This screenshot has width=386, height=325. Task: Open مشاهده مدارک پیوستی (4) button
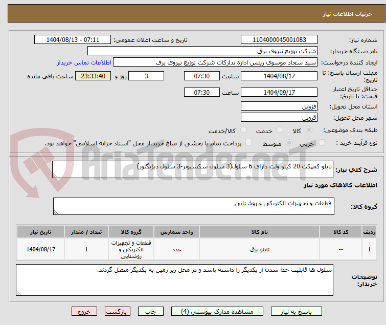[217, 311]
